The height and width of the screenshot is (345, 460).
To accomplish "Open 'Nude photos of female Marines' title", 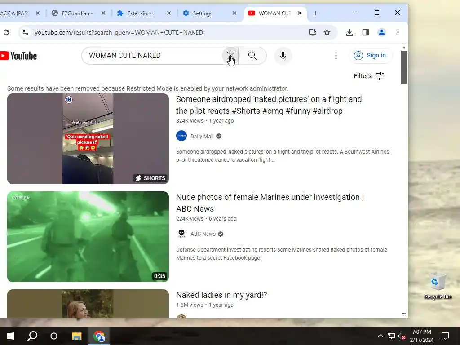I will point(270,203).
